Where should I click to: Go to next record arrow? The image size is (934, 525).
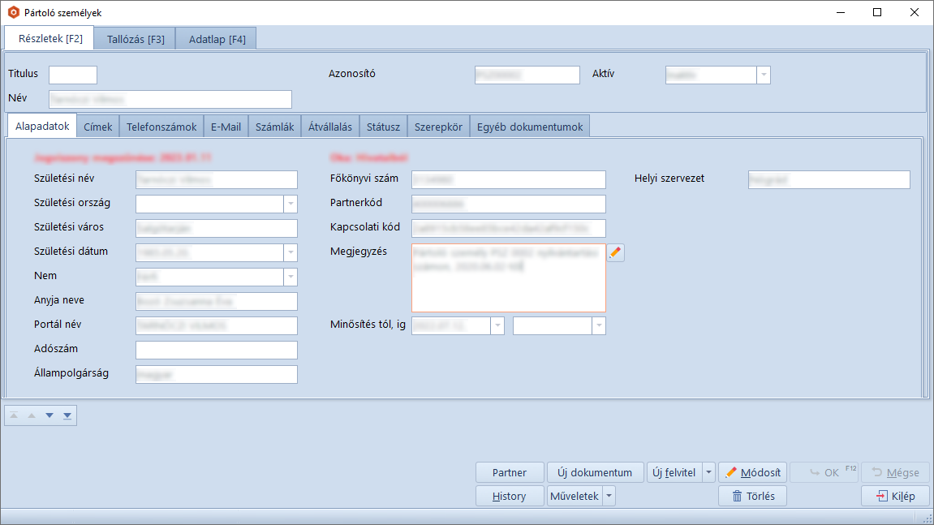point(49,415)
